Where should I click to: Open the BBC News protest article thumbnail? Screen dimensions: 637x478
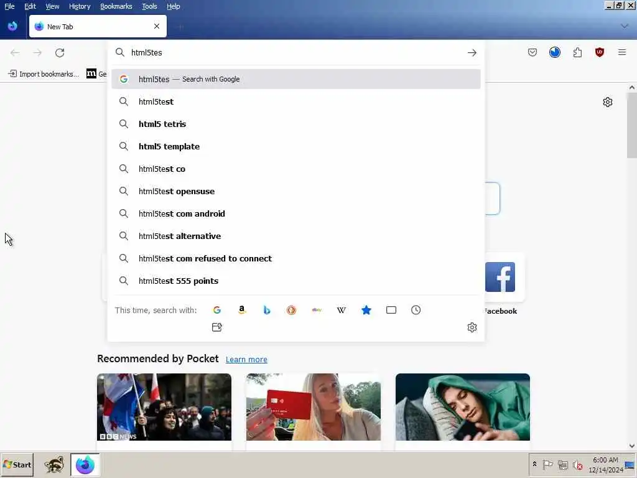pos(164,407)
